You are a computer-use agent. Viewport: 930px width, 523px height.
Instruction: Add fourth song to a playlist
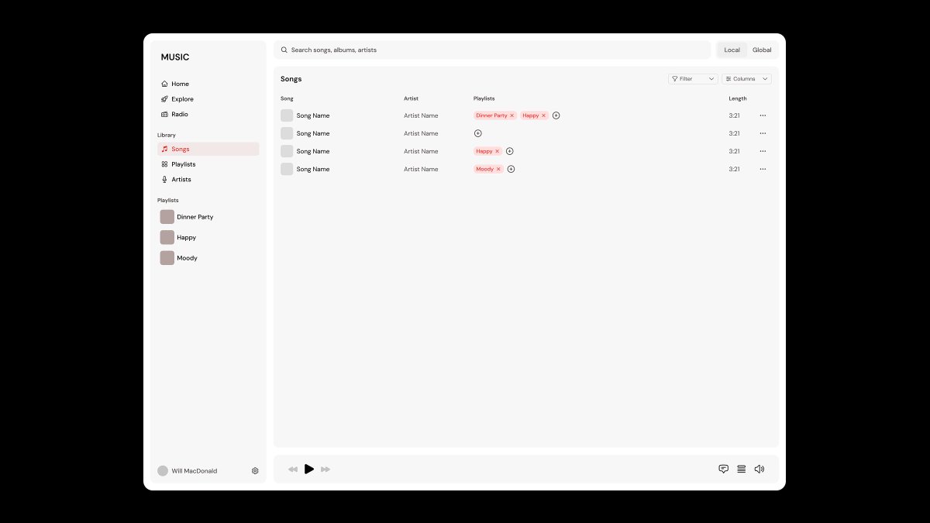click(x=511, y=169)
